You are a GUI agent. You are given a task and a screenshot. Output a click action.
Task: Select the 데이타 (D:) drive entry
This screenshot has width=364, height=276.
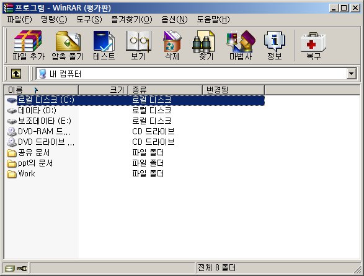(37, 110)
